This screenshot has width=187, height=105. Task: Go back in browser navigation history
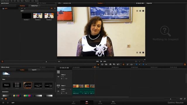click(22, 8)
